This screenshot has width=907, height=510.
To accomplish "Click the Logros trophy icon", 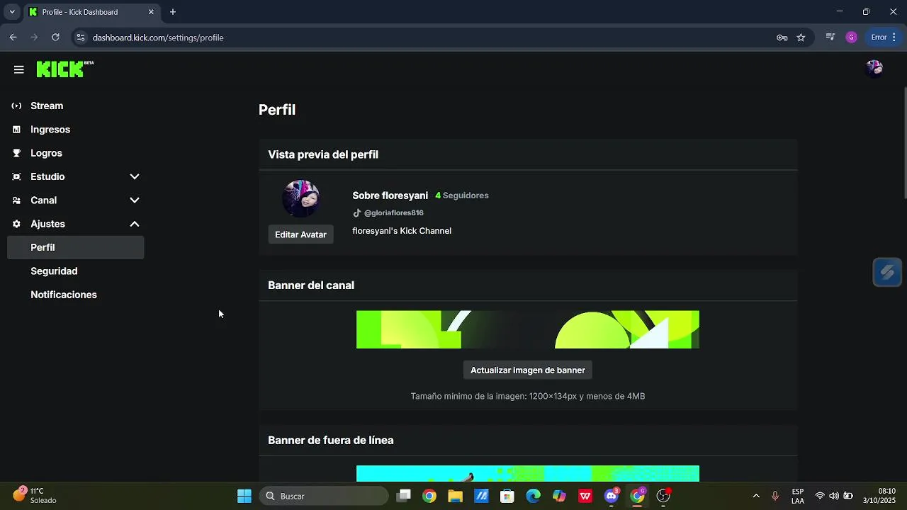I will tap(16, 153).
